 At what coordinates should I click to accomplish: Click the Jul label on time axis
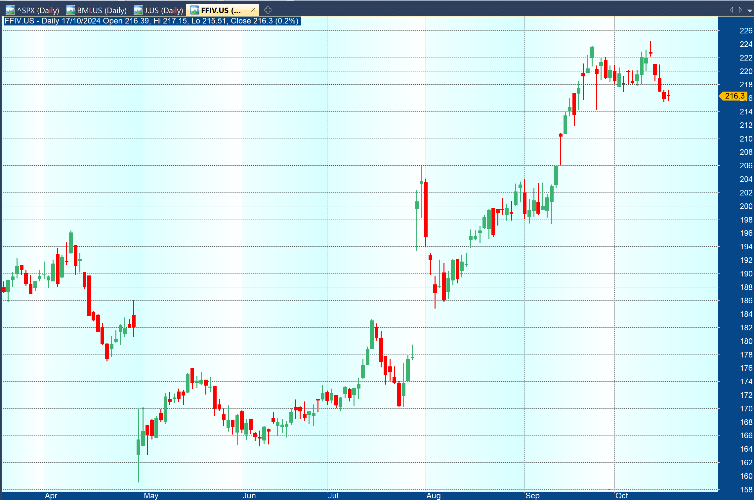pyautogui.click(x=333, y=495)
